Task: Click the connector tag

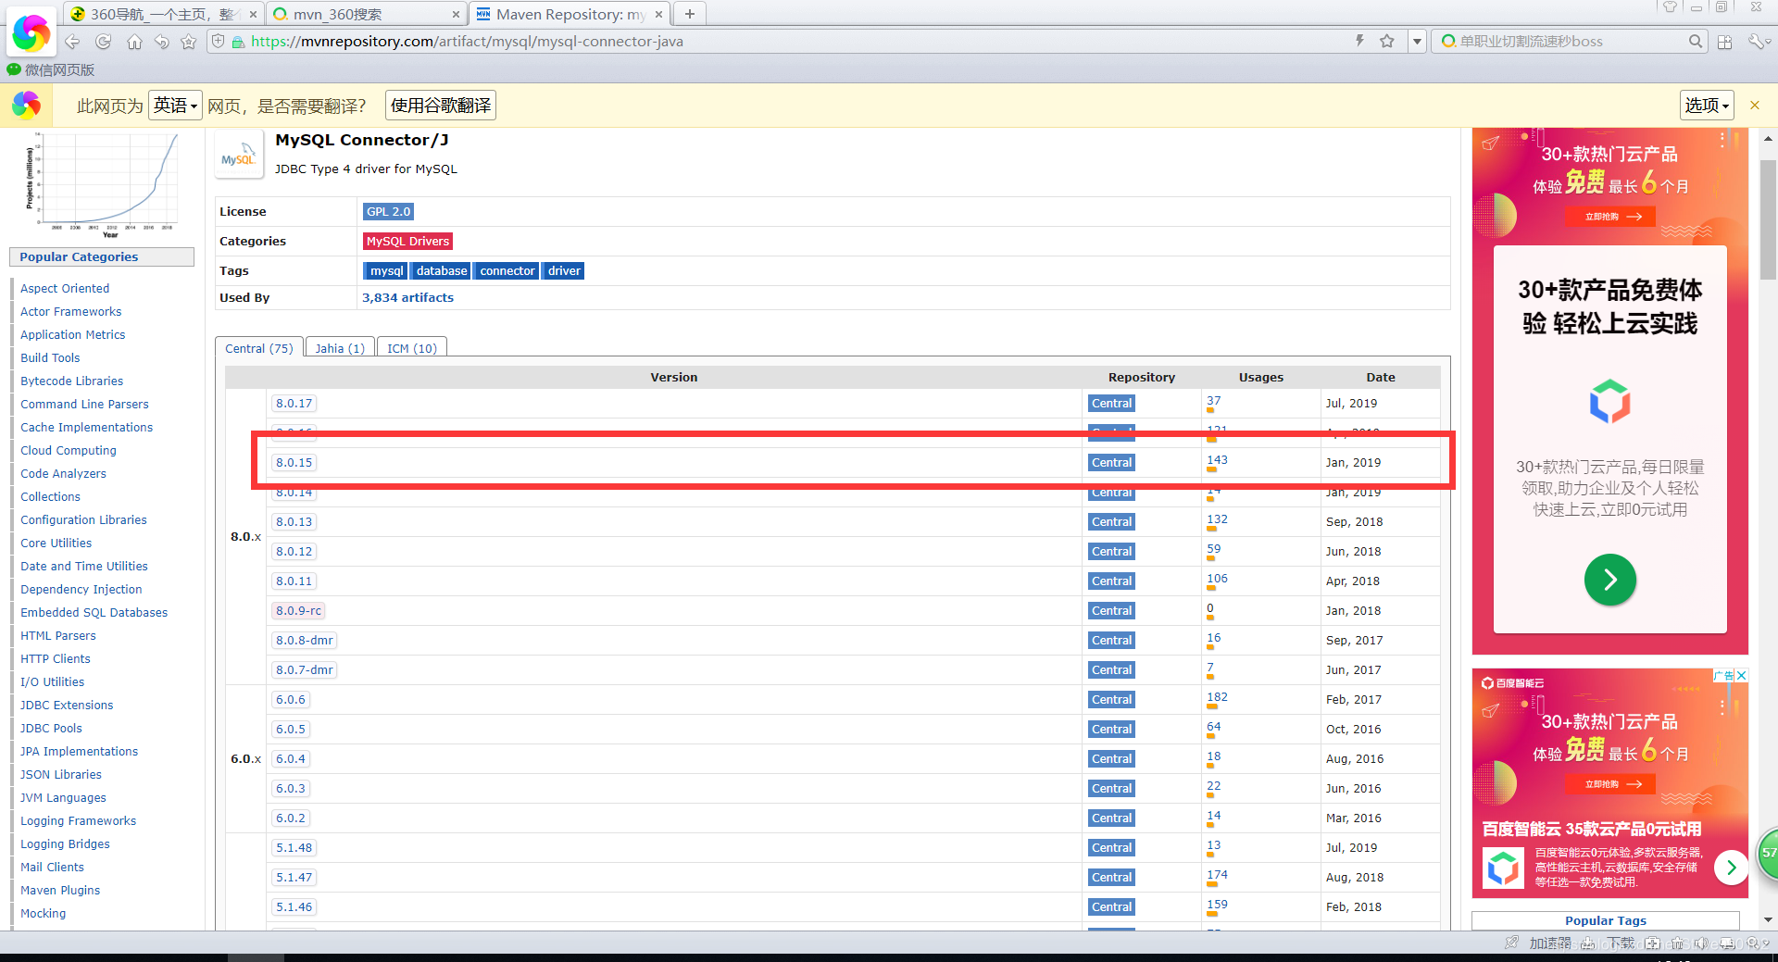Action: [507, 271]
